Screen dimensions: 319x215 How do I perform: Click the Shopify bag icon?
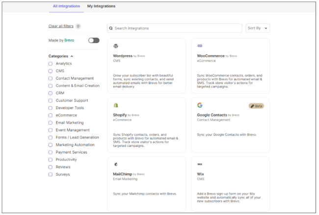click(x=116, y=105)
